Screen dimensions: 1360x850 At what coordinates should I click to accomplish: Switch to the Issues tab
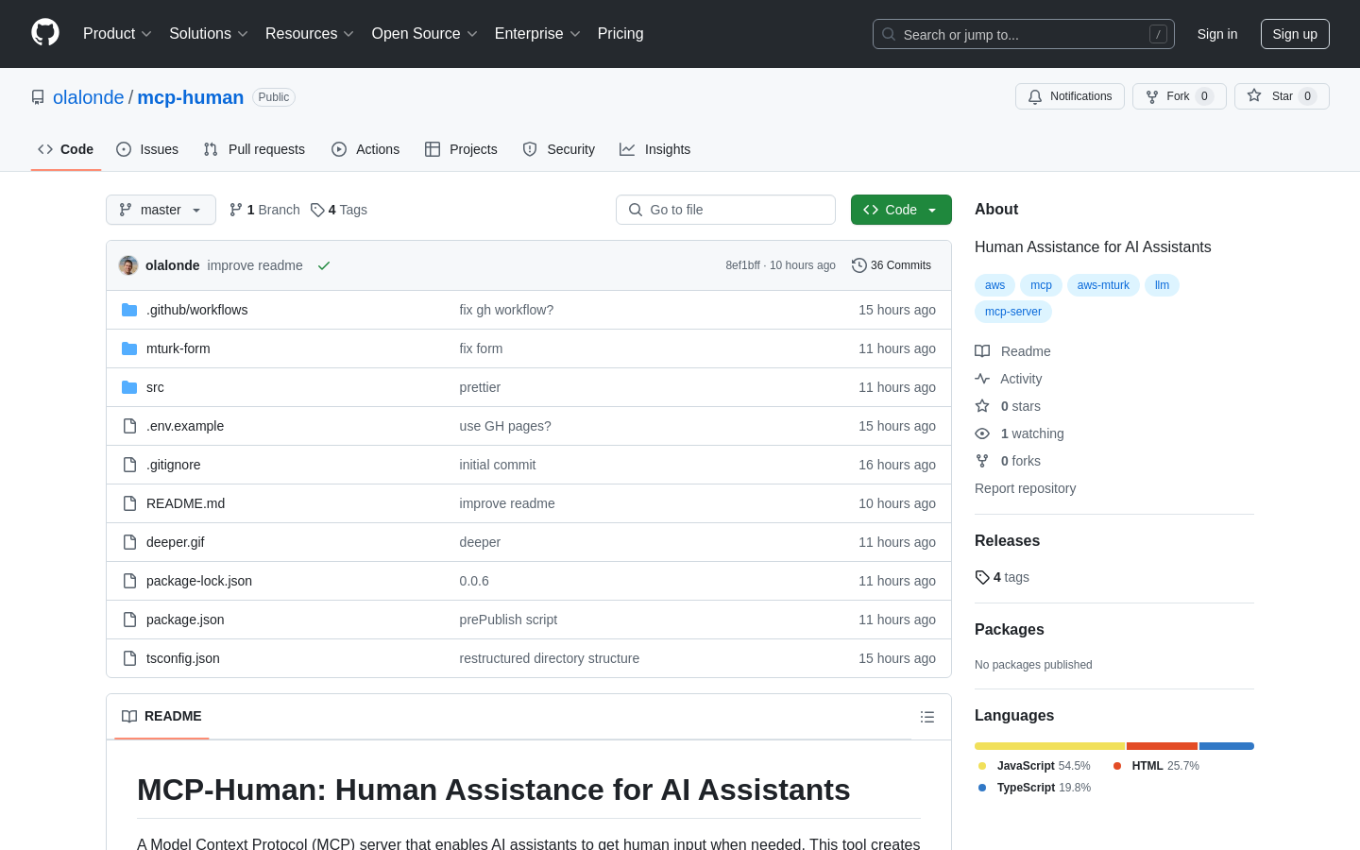point(147,149)
